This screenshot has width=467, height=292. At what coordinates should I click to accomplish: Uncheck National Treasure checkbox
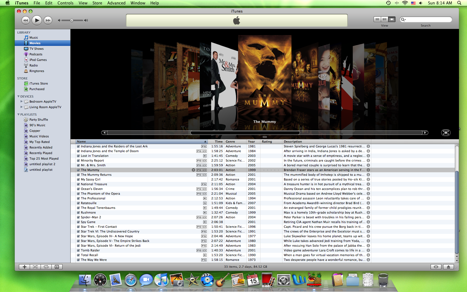tap(78, 184)
